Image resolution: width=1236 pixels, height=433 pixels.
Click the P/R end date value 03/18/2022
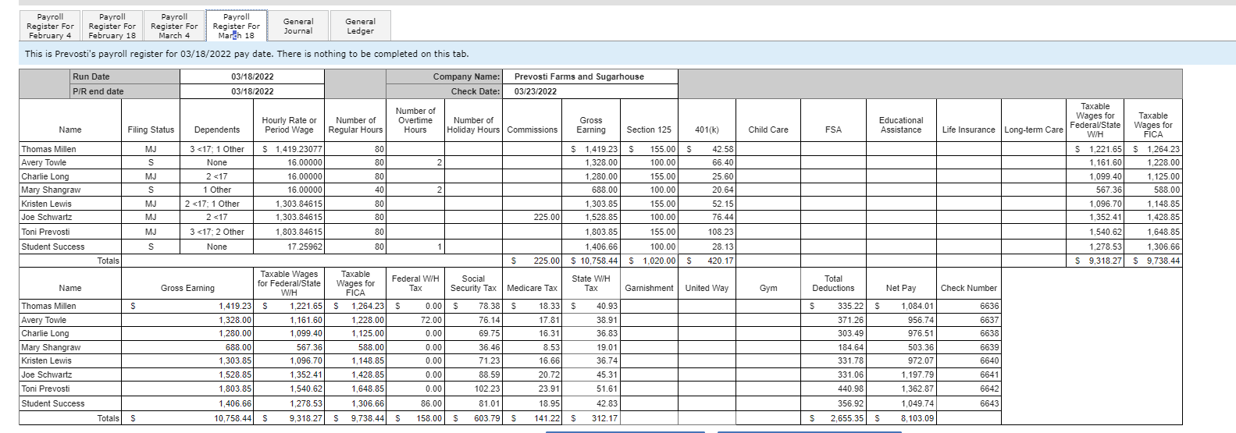pyautogui.click(x=252, y=91)
